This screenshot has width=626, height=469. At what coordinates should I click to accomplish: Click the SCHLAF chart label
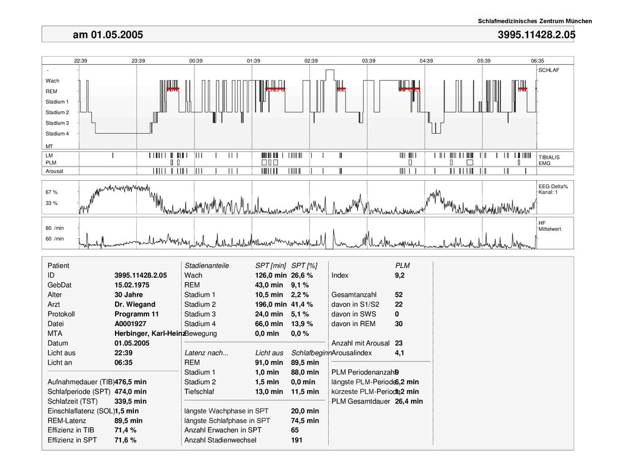tap(549, 70)
